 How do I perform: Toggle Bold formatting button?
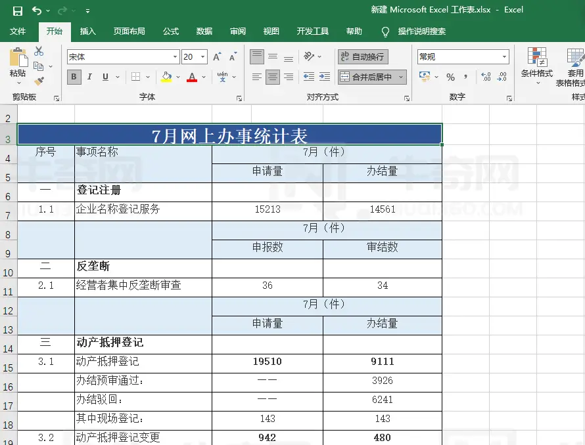(x=74, y=77)
